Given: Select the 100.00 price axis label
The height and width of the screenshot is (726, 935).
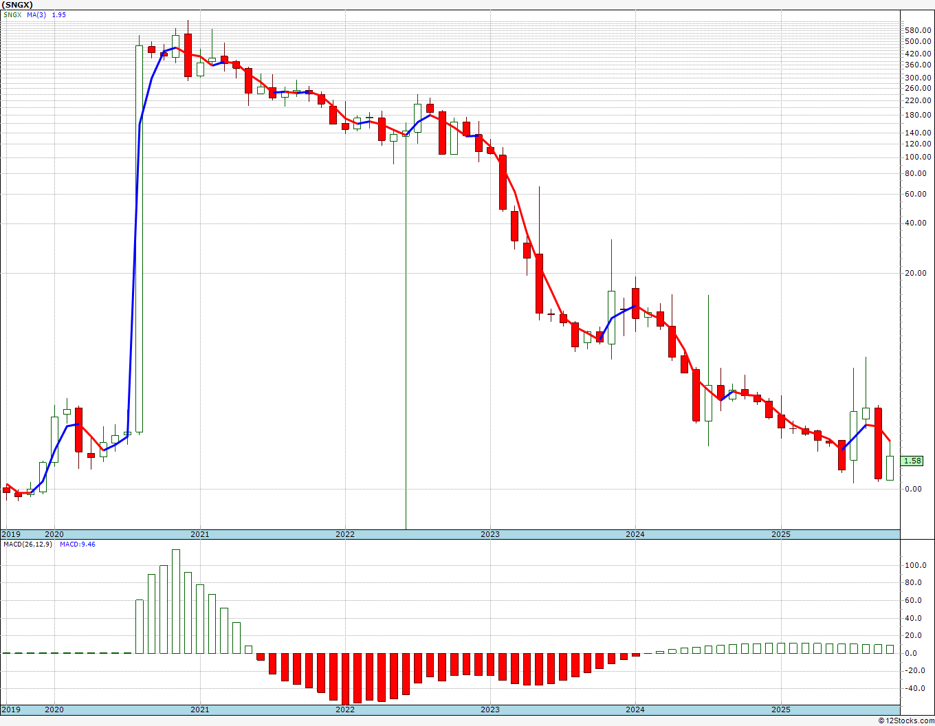Looking at the screenshot, I should [918, 157].
